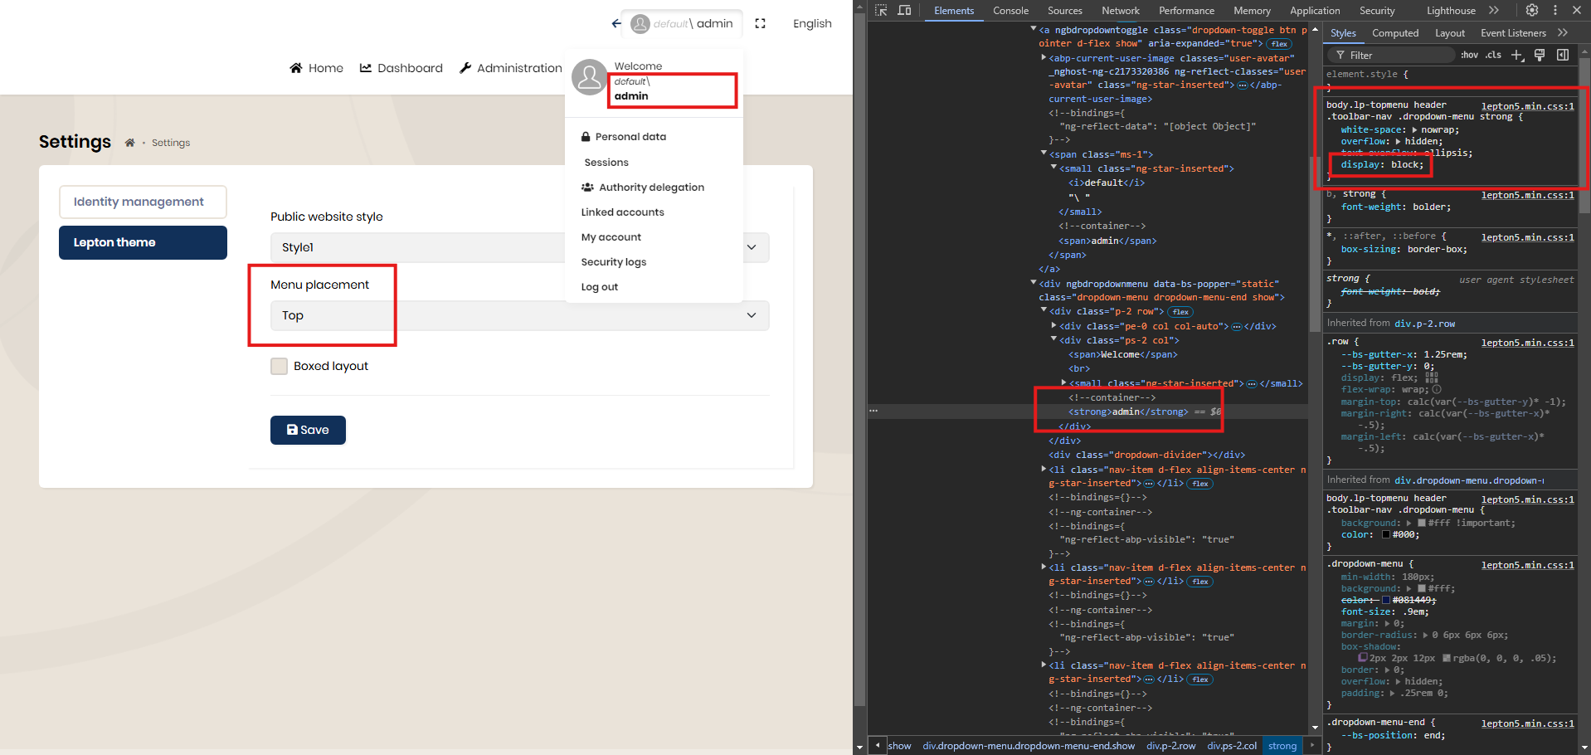
Task: Expand the white-space property triangle
Action: click(1414, 130)
